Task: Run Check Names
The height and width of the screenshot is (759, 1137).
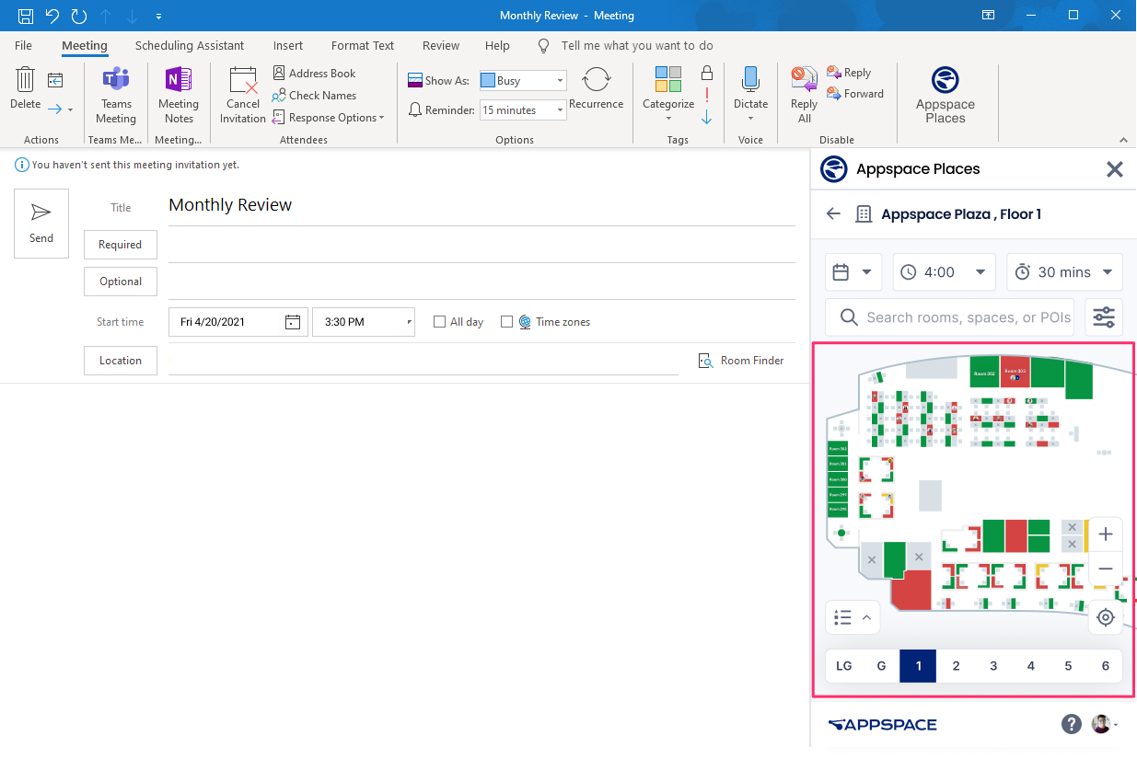Action: 314,95
